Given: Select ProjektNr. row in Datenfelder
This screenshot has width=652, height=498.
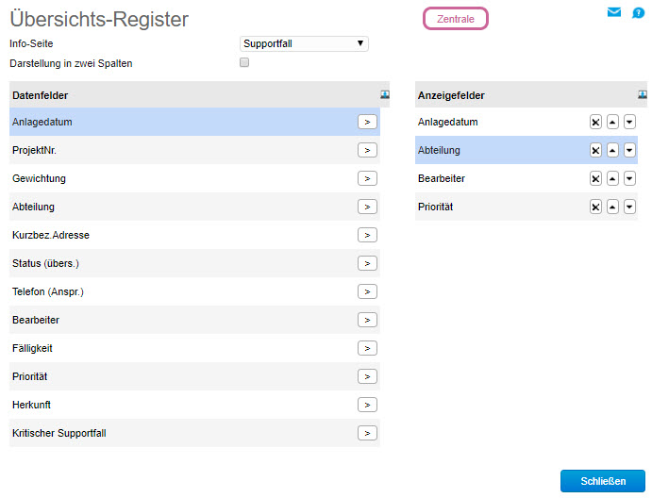Looking at the screenshot, I should point(194,150).
